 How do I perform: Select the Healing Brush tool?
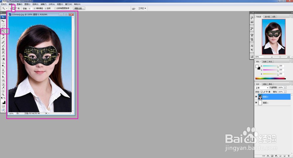pyautogui.click(x=3, y=42)
